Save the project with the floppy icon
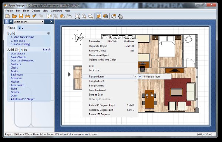The image size is (222, 142). (21, 16)
